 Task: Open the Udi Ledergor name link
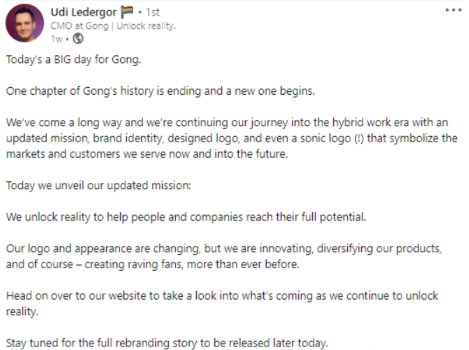(83, 12)
